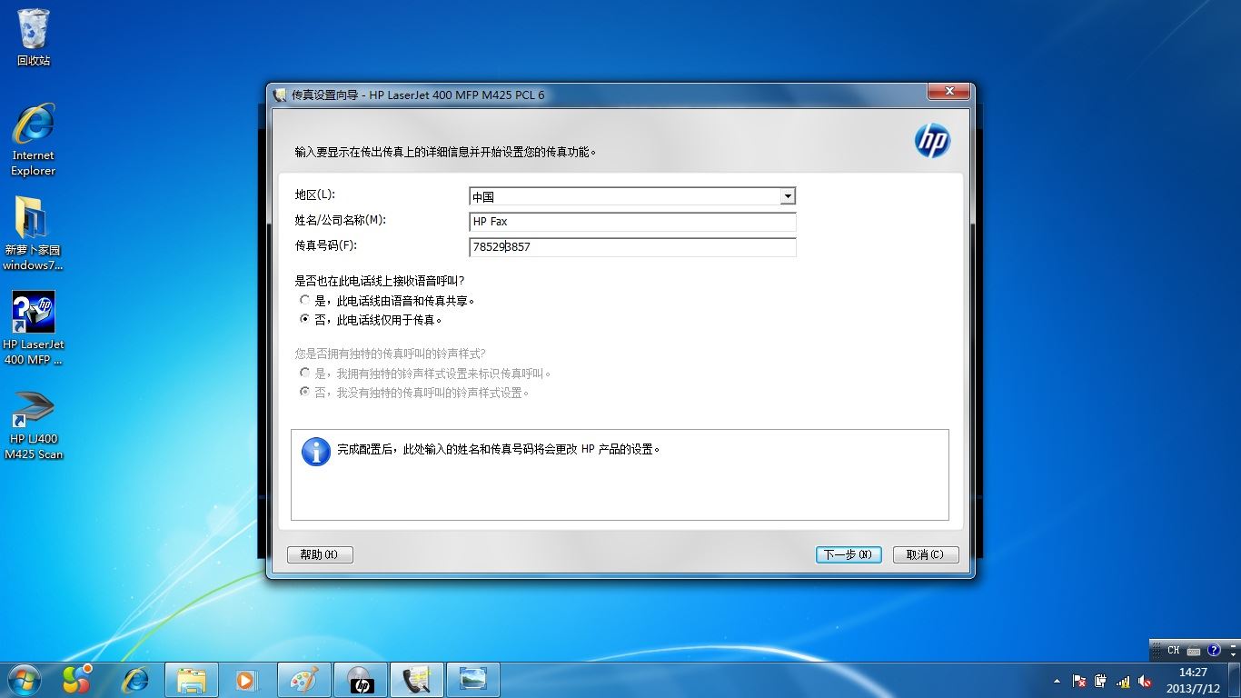Viewport: 1241px width, 698px height.
Task: Click the colorful circles app on the taskbar
Action: coord(77,680)
